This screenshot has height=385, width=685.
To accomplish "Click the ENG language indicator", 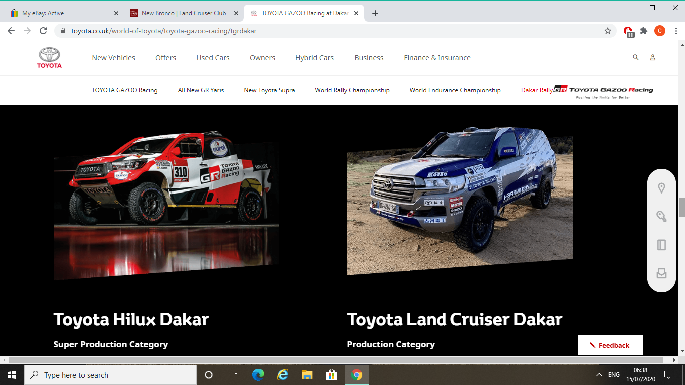I will pyautogui.click(x=614, y=375).
